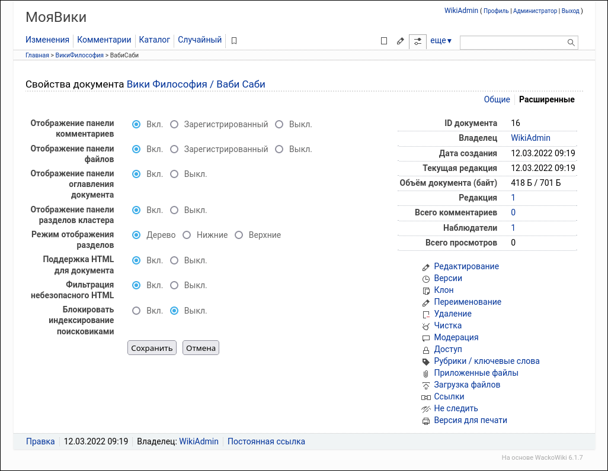This screenshot has height=471, width=608.
Task: Enable blocking of search engine indexing
Action: point(136,310)
